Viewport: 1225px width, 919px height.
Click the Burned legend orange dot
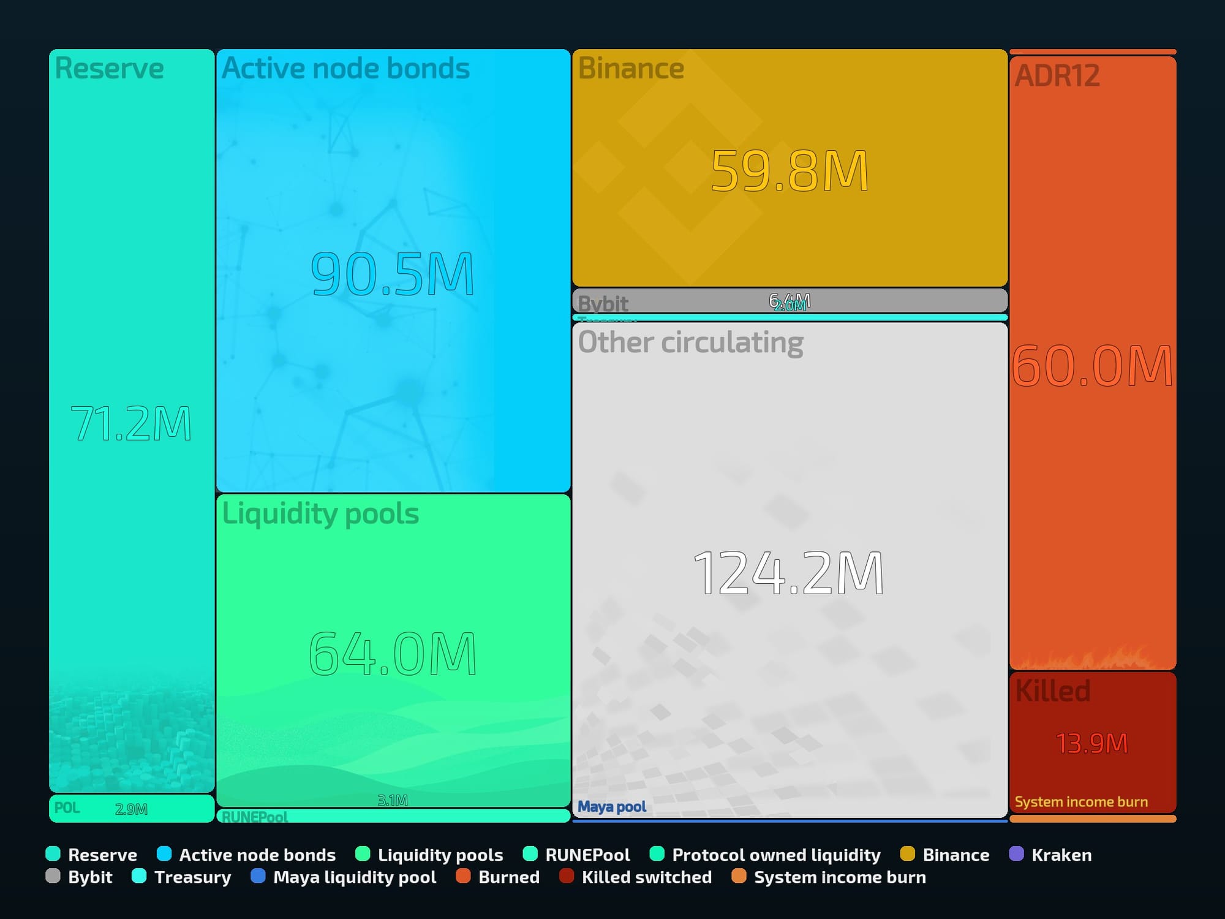pos(463,876)
